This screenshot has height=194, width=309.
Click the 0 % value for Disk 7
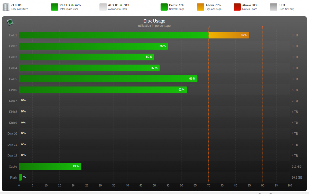(x=23, y=101)
